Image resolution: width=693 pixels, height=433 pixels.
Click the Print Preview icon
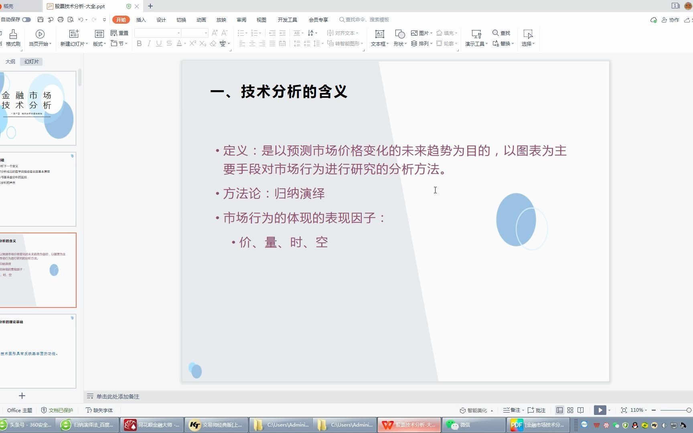pos(71,20)
